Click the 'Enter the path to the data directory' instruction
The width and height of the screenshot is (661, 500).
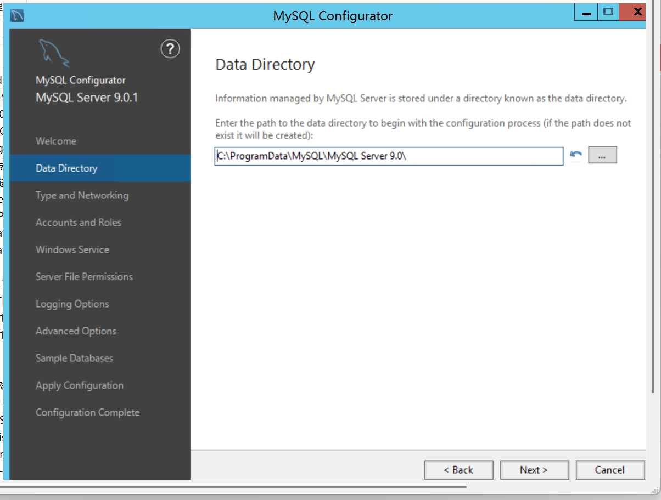(423, 129)
